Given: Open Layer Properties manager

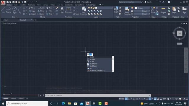Looking at the screenshot, I should tap(84, 11).
